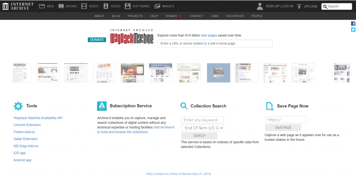Click the SEARCH button under Collection Search
Image resolution: width=356 pixels, height=176 pixels.
tap(199, 136)
